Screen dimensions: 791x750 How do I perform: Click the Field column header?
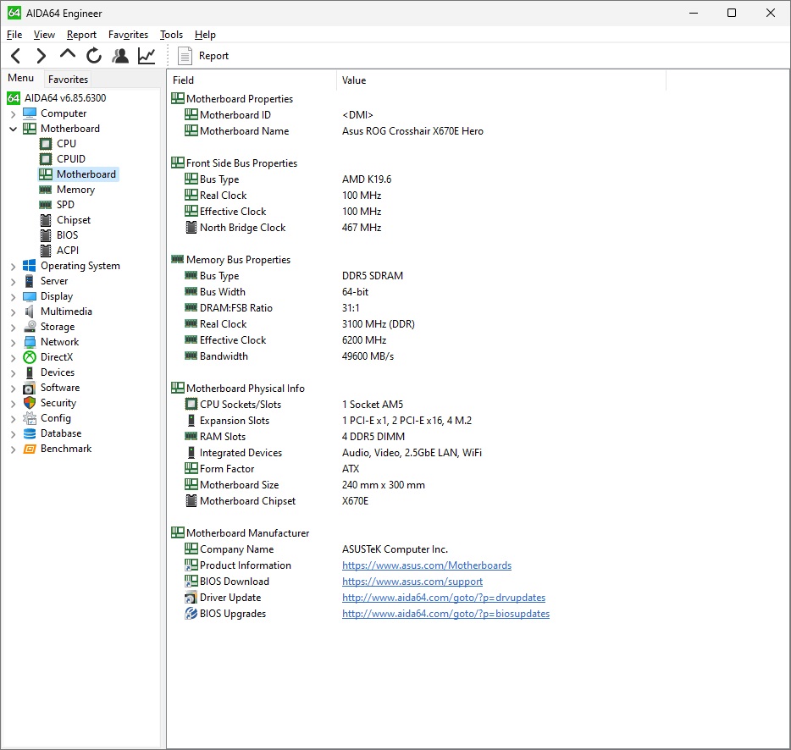(252, 80)
